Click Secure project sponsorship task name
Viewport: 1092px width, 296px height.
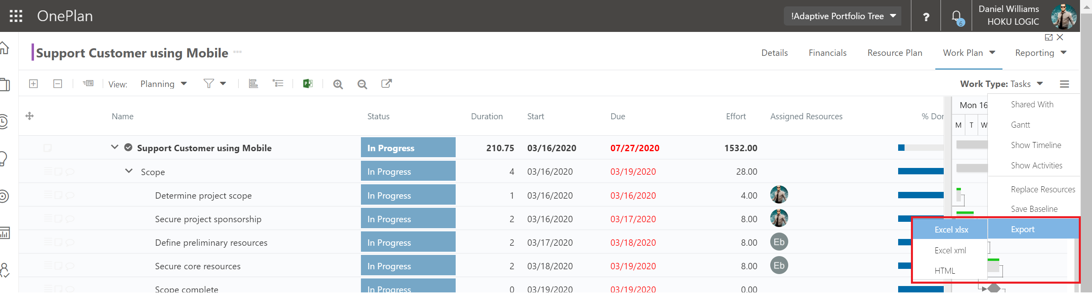coord(208,219)
